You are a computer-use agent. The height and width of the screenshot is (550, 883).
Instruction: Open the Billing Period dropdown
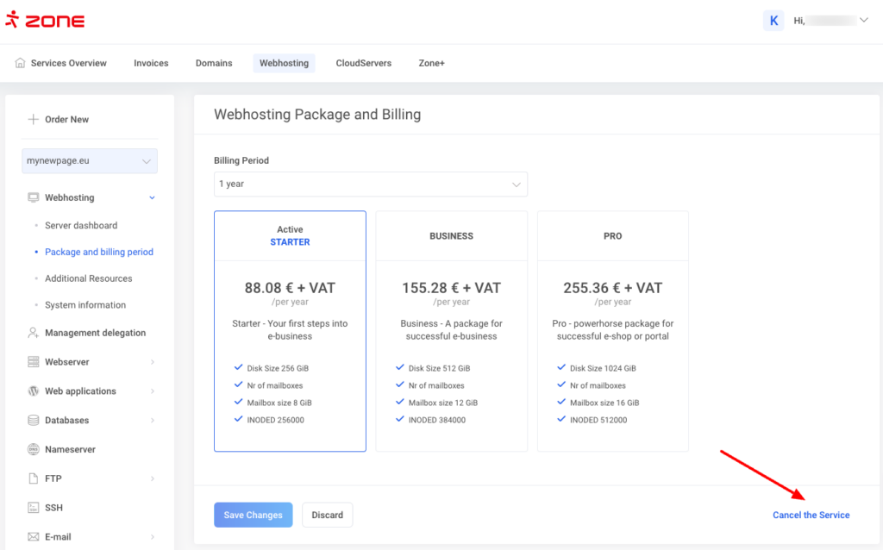(x=371, y=184)
